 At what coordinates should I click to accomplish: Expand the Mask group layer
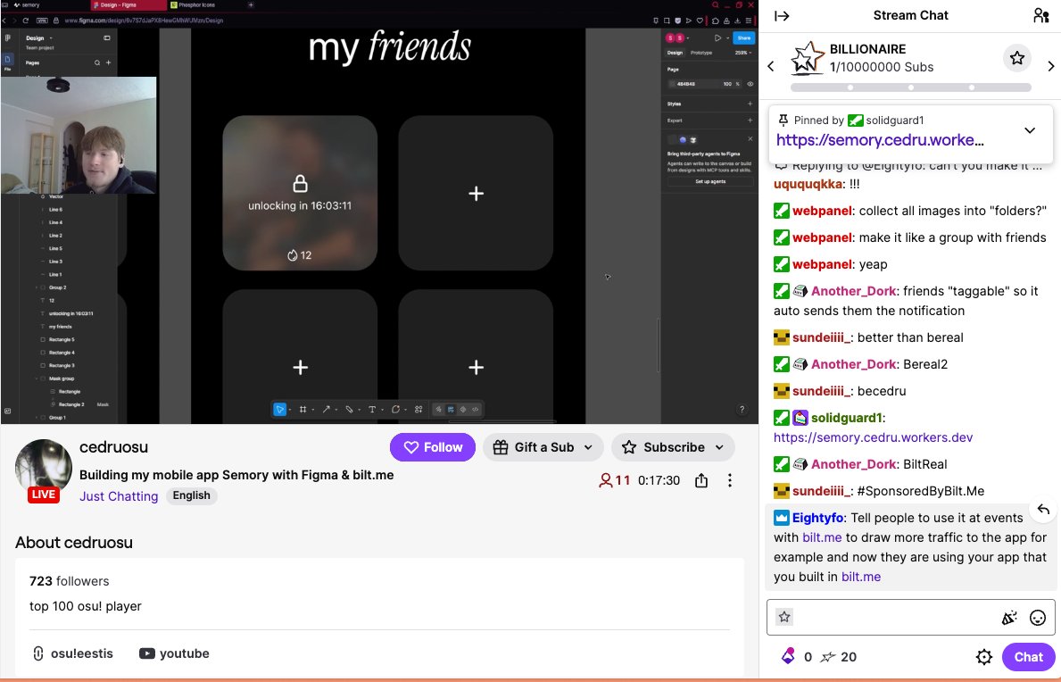(x=37, y=378)
